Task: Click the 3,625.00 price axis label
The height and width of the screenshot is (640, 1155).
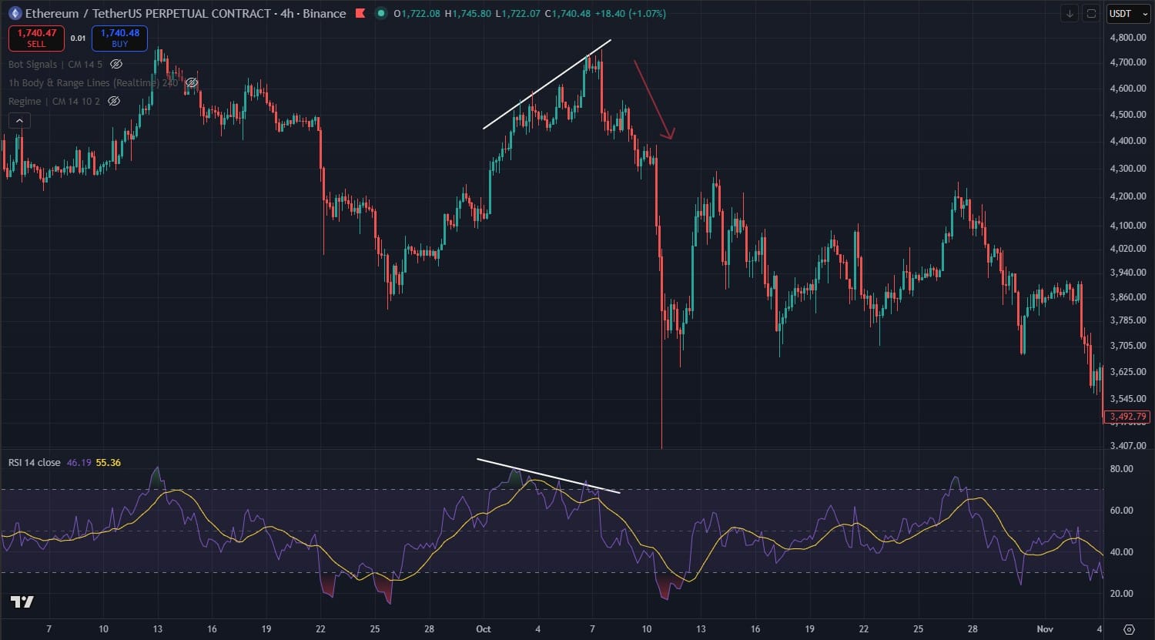Action: (1128, 371)
